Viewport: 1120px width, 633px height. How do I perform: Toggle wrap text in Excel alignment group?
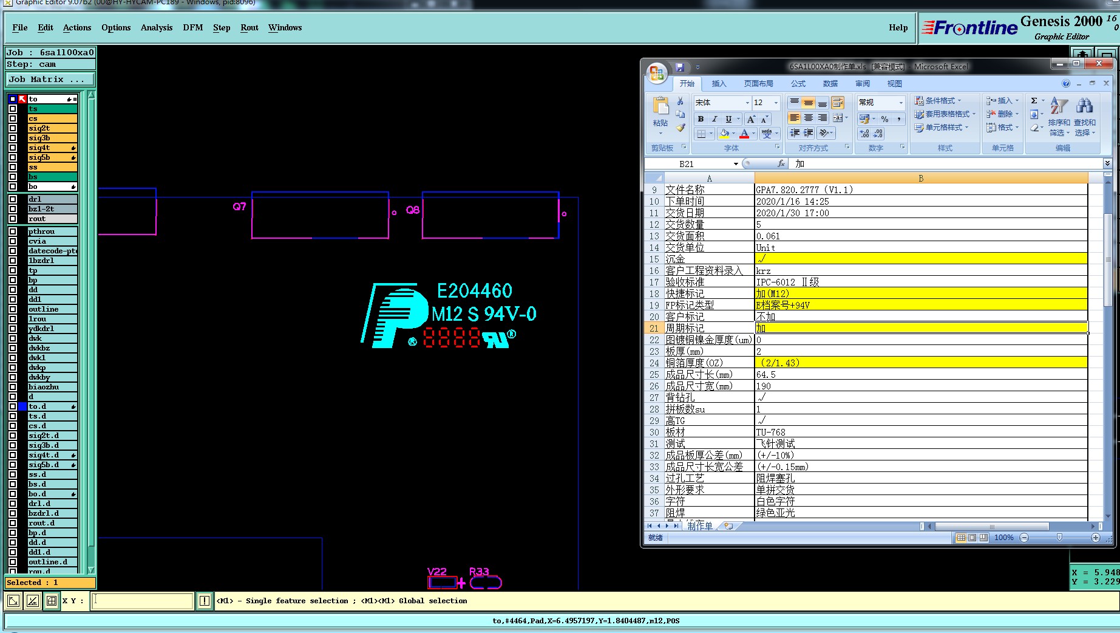(838, 102)
